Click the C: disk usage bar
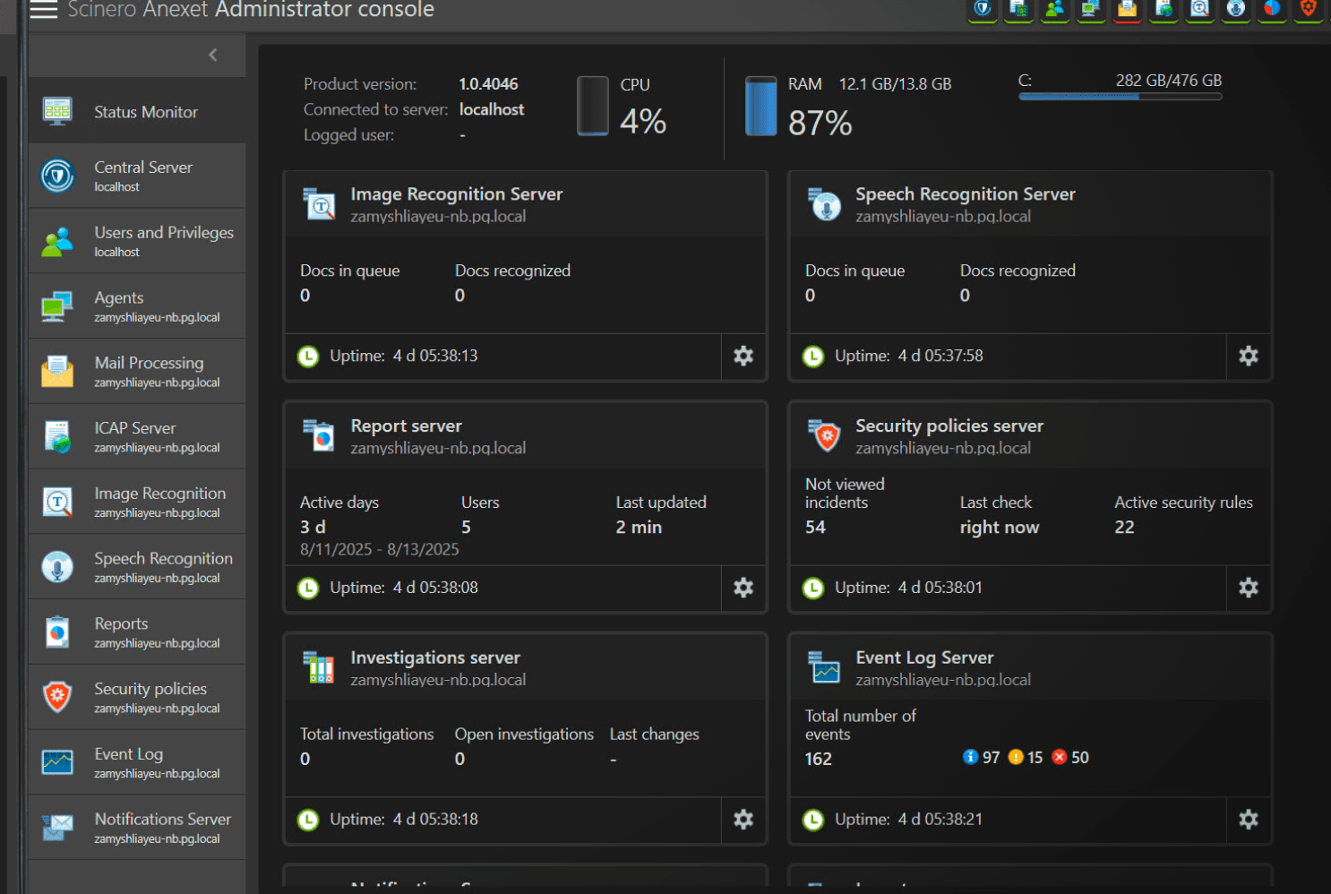The image size is (1331, 894). pos(1121,97)
